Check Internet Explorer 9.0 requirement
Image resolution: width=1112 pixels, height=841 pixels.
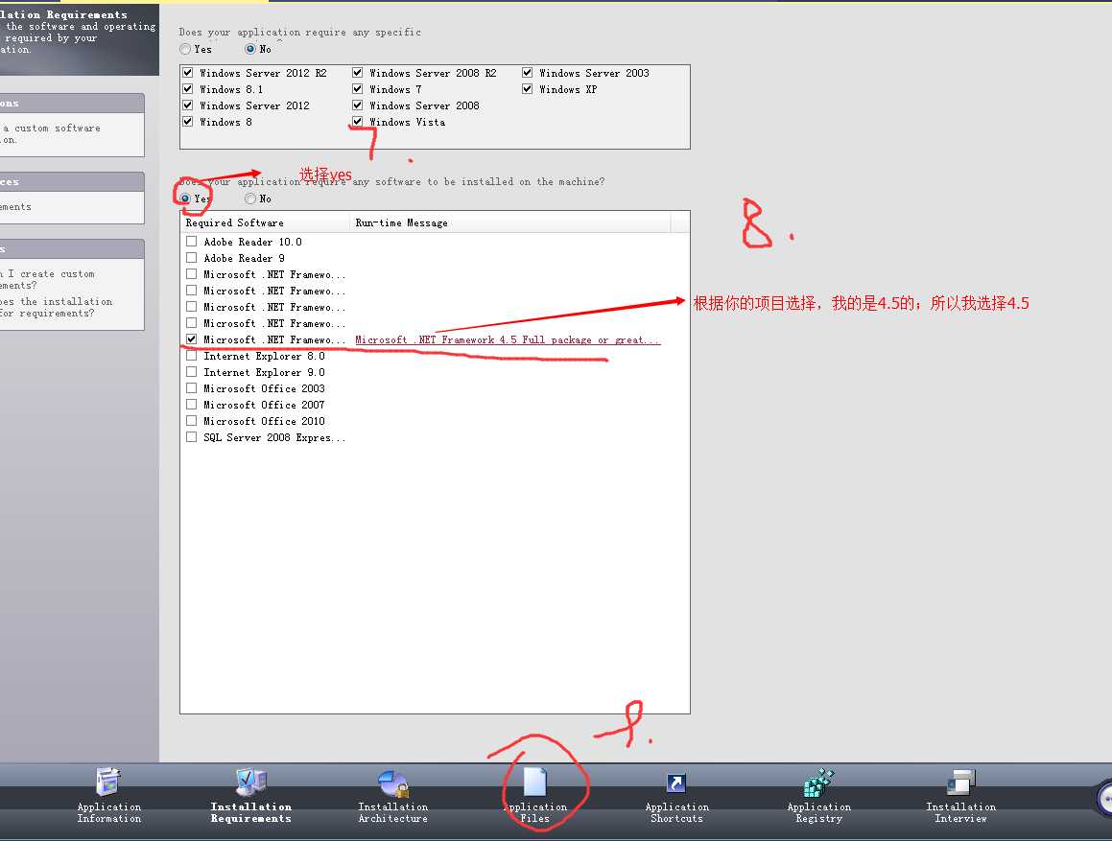point(192,371)
